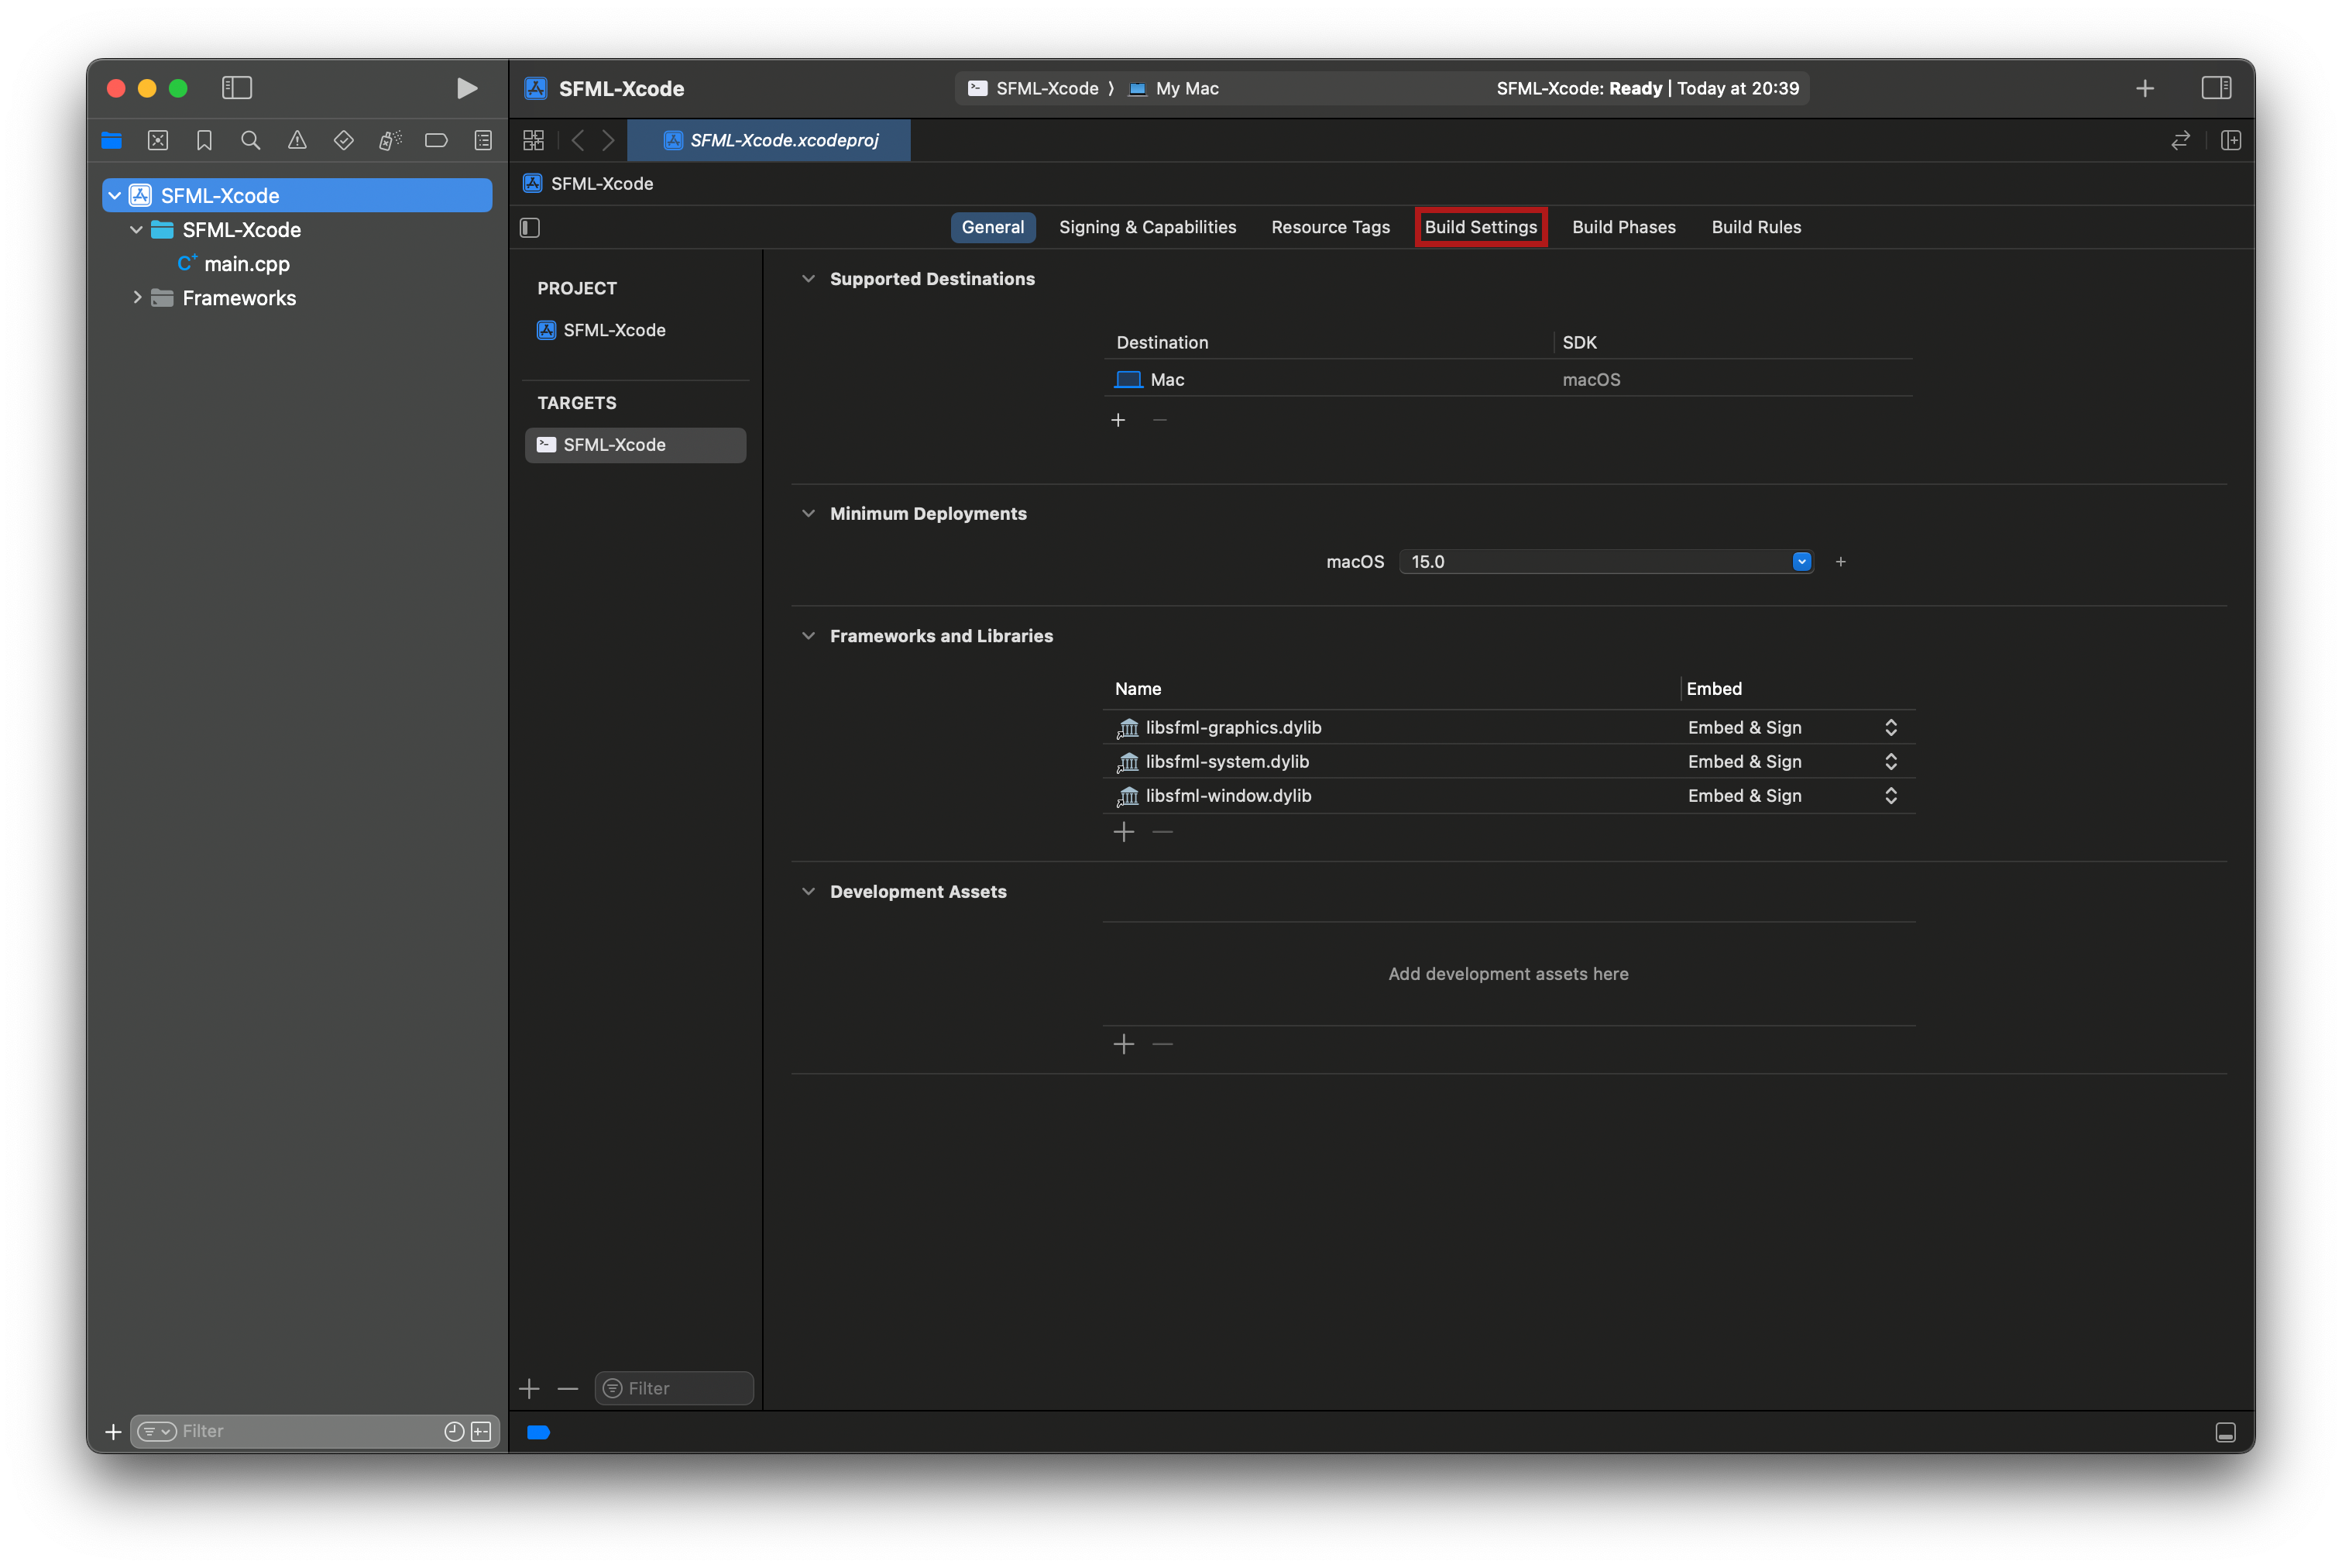Select the SFML-Xcode.xcodeproj editor tab

click(769, 140)
